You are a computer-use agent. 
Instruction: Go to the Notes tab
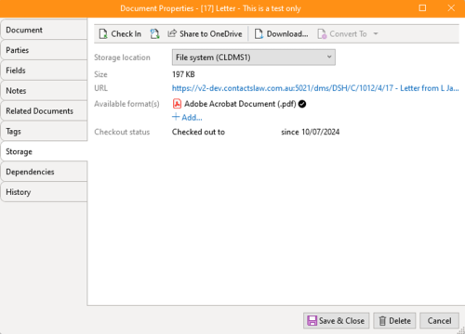pos(44,91)
